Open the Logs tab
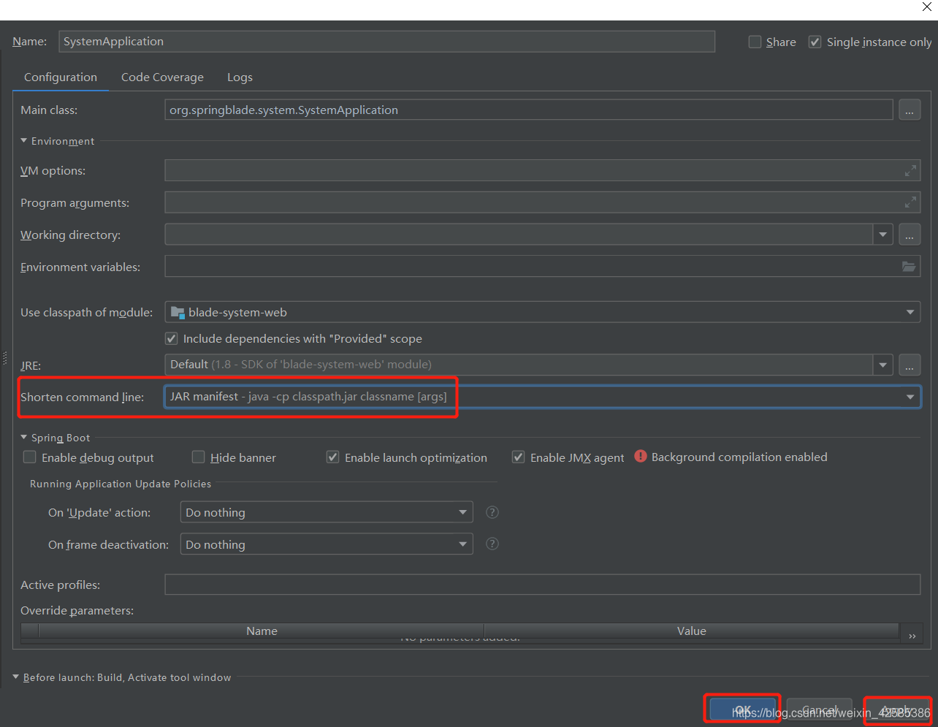Image resolution: width=938 pixels, height=727 pixels. coord(240,77)
